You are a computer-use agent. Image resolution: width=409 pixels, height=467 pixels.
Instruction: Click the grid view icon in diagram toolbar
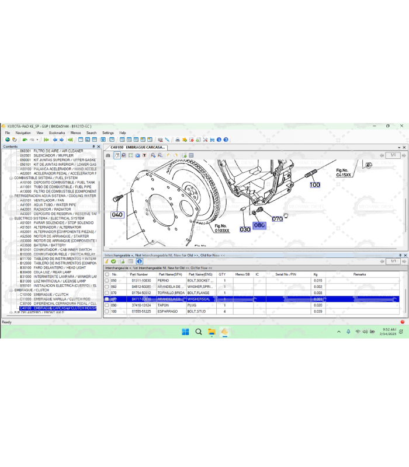click(x=191, y=155)
